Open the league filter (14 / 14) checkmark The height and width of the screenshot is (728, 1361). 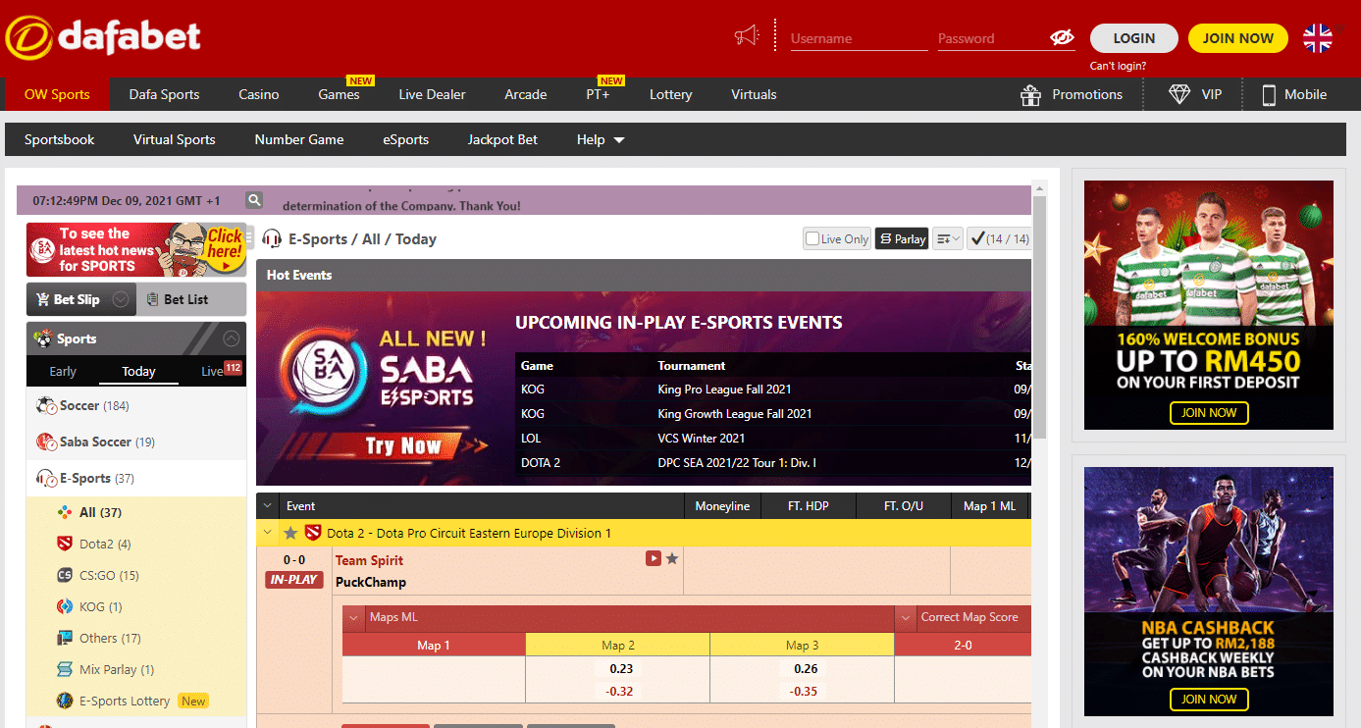998,238
